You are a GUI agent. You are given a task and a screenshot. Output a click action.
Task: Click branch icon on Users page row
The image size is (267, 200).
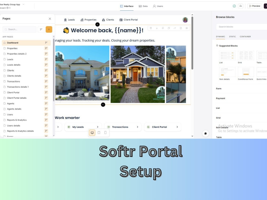46,114
